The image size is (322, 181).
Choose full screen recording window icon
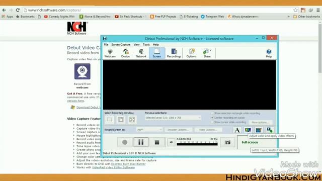coord(132,120)
